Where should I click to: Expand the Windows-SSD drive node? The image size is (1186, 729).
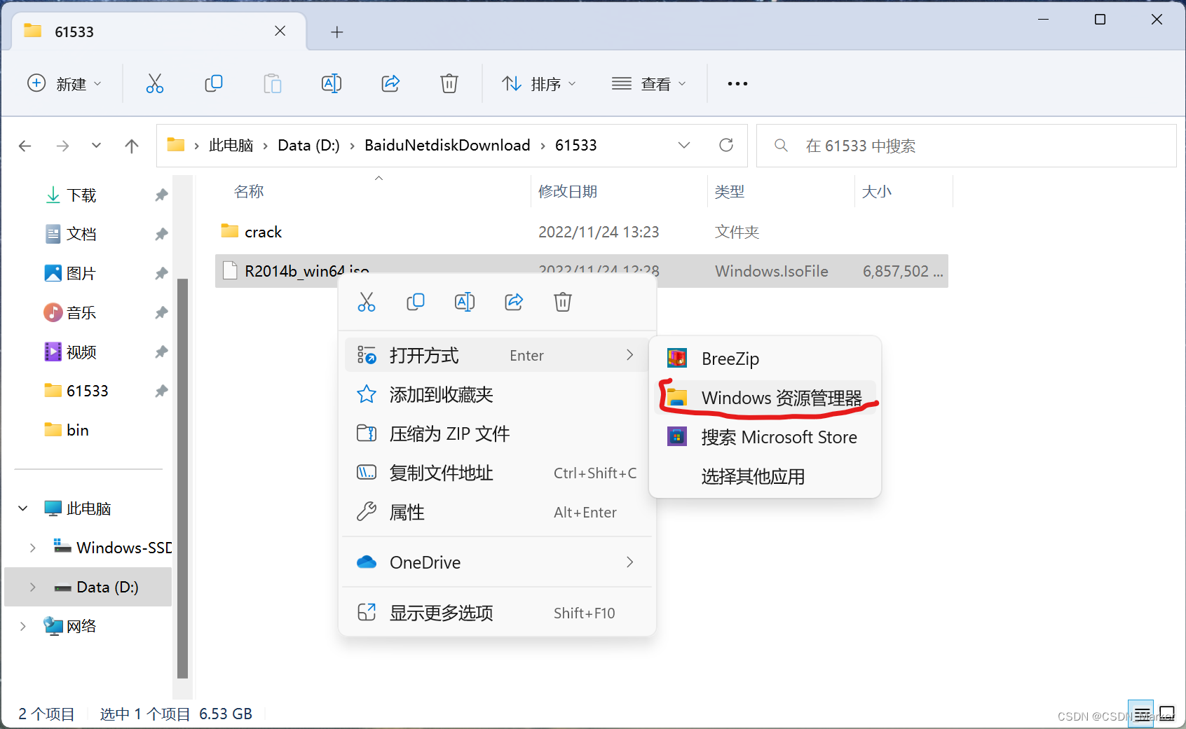click(33, 548)
